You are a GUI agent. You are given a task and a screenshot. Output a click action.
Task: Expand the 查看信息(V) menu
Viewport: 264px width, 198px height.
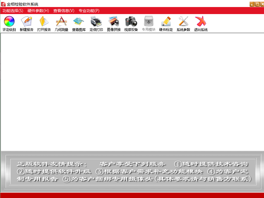coord(64,11)
